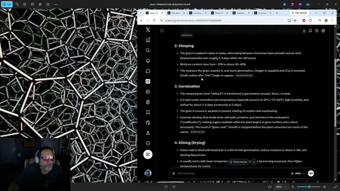Zoom out using the Photos minus magnifier
The width and height of the screenshot is (340, 191).
tap(293, 187)
